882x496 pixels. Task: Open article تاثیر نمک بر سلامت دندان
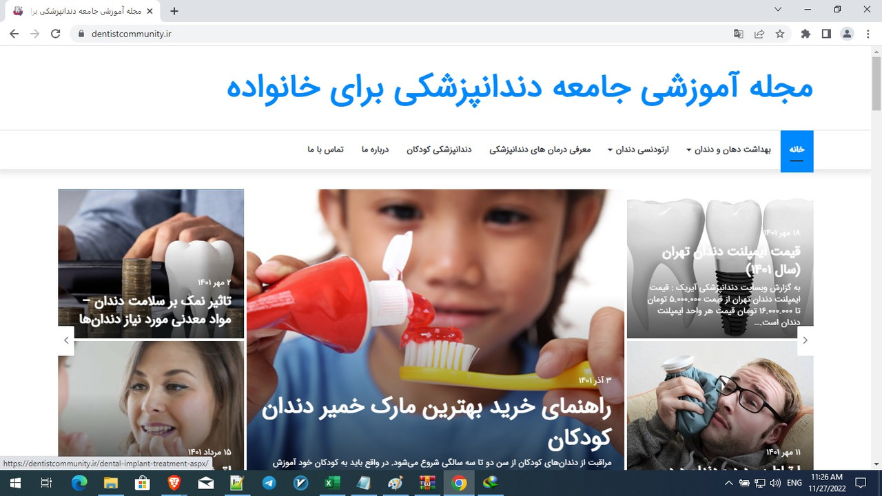coord(156,311)
